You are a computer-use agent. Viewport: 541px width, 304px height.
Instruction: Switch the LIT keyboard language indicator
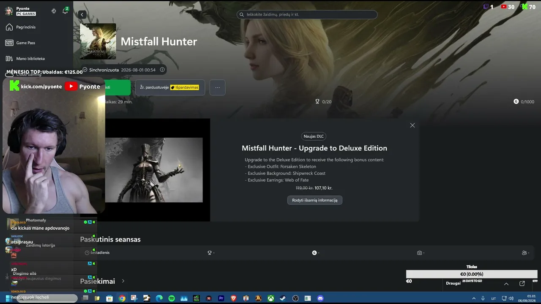(494, 299)
